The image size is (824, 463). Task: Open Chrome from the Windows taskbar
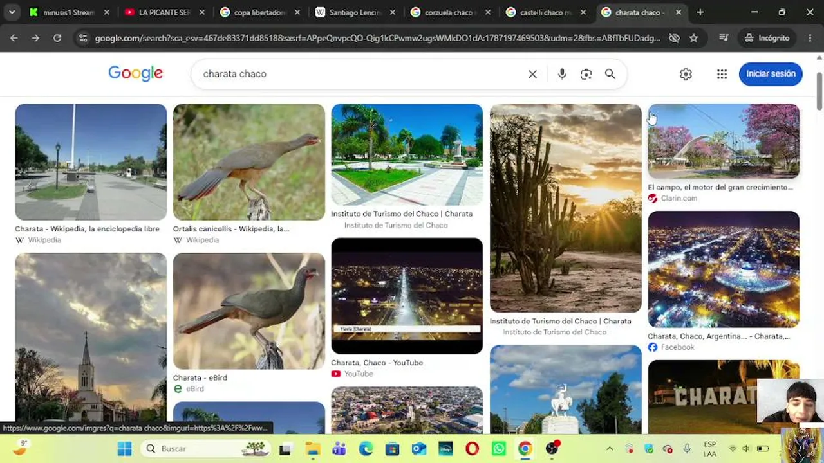(525, 449)
